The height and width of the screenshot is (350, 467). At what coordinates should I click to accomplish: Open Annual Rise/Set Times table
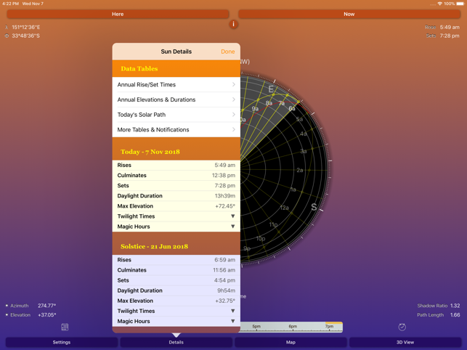click(x=176, y=85)
